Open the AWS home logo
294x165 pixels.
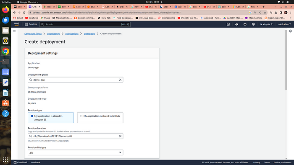click(x=17, y=24)
